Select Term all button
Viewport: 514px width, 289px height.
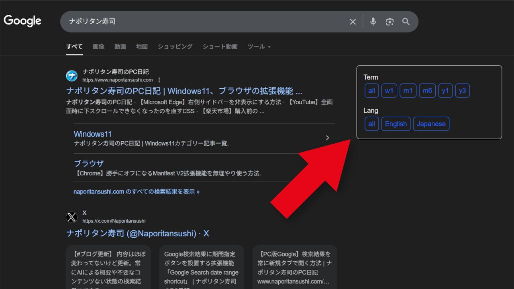click(x=372, y=91)
